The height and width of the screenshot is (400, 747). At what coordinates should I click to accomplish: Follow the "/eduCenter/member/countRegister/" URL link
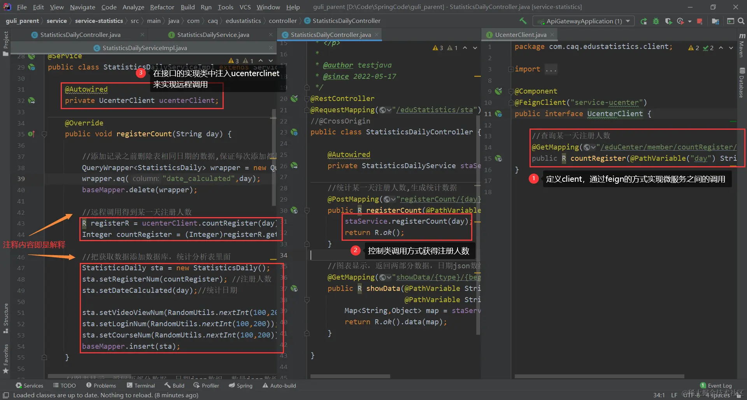668,147
